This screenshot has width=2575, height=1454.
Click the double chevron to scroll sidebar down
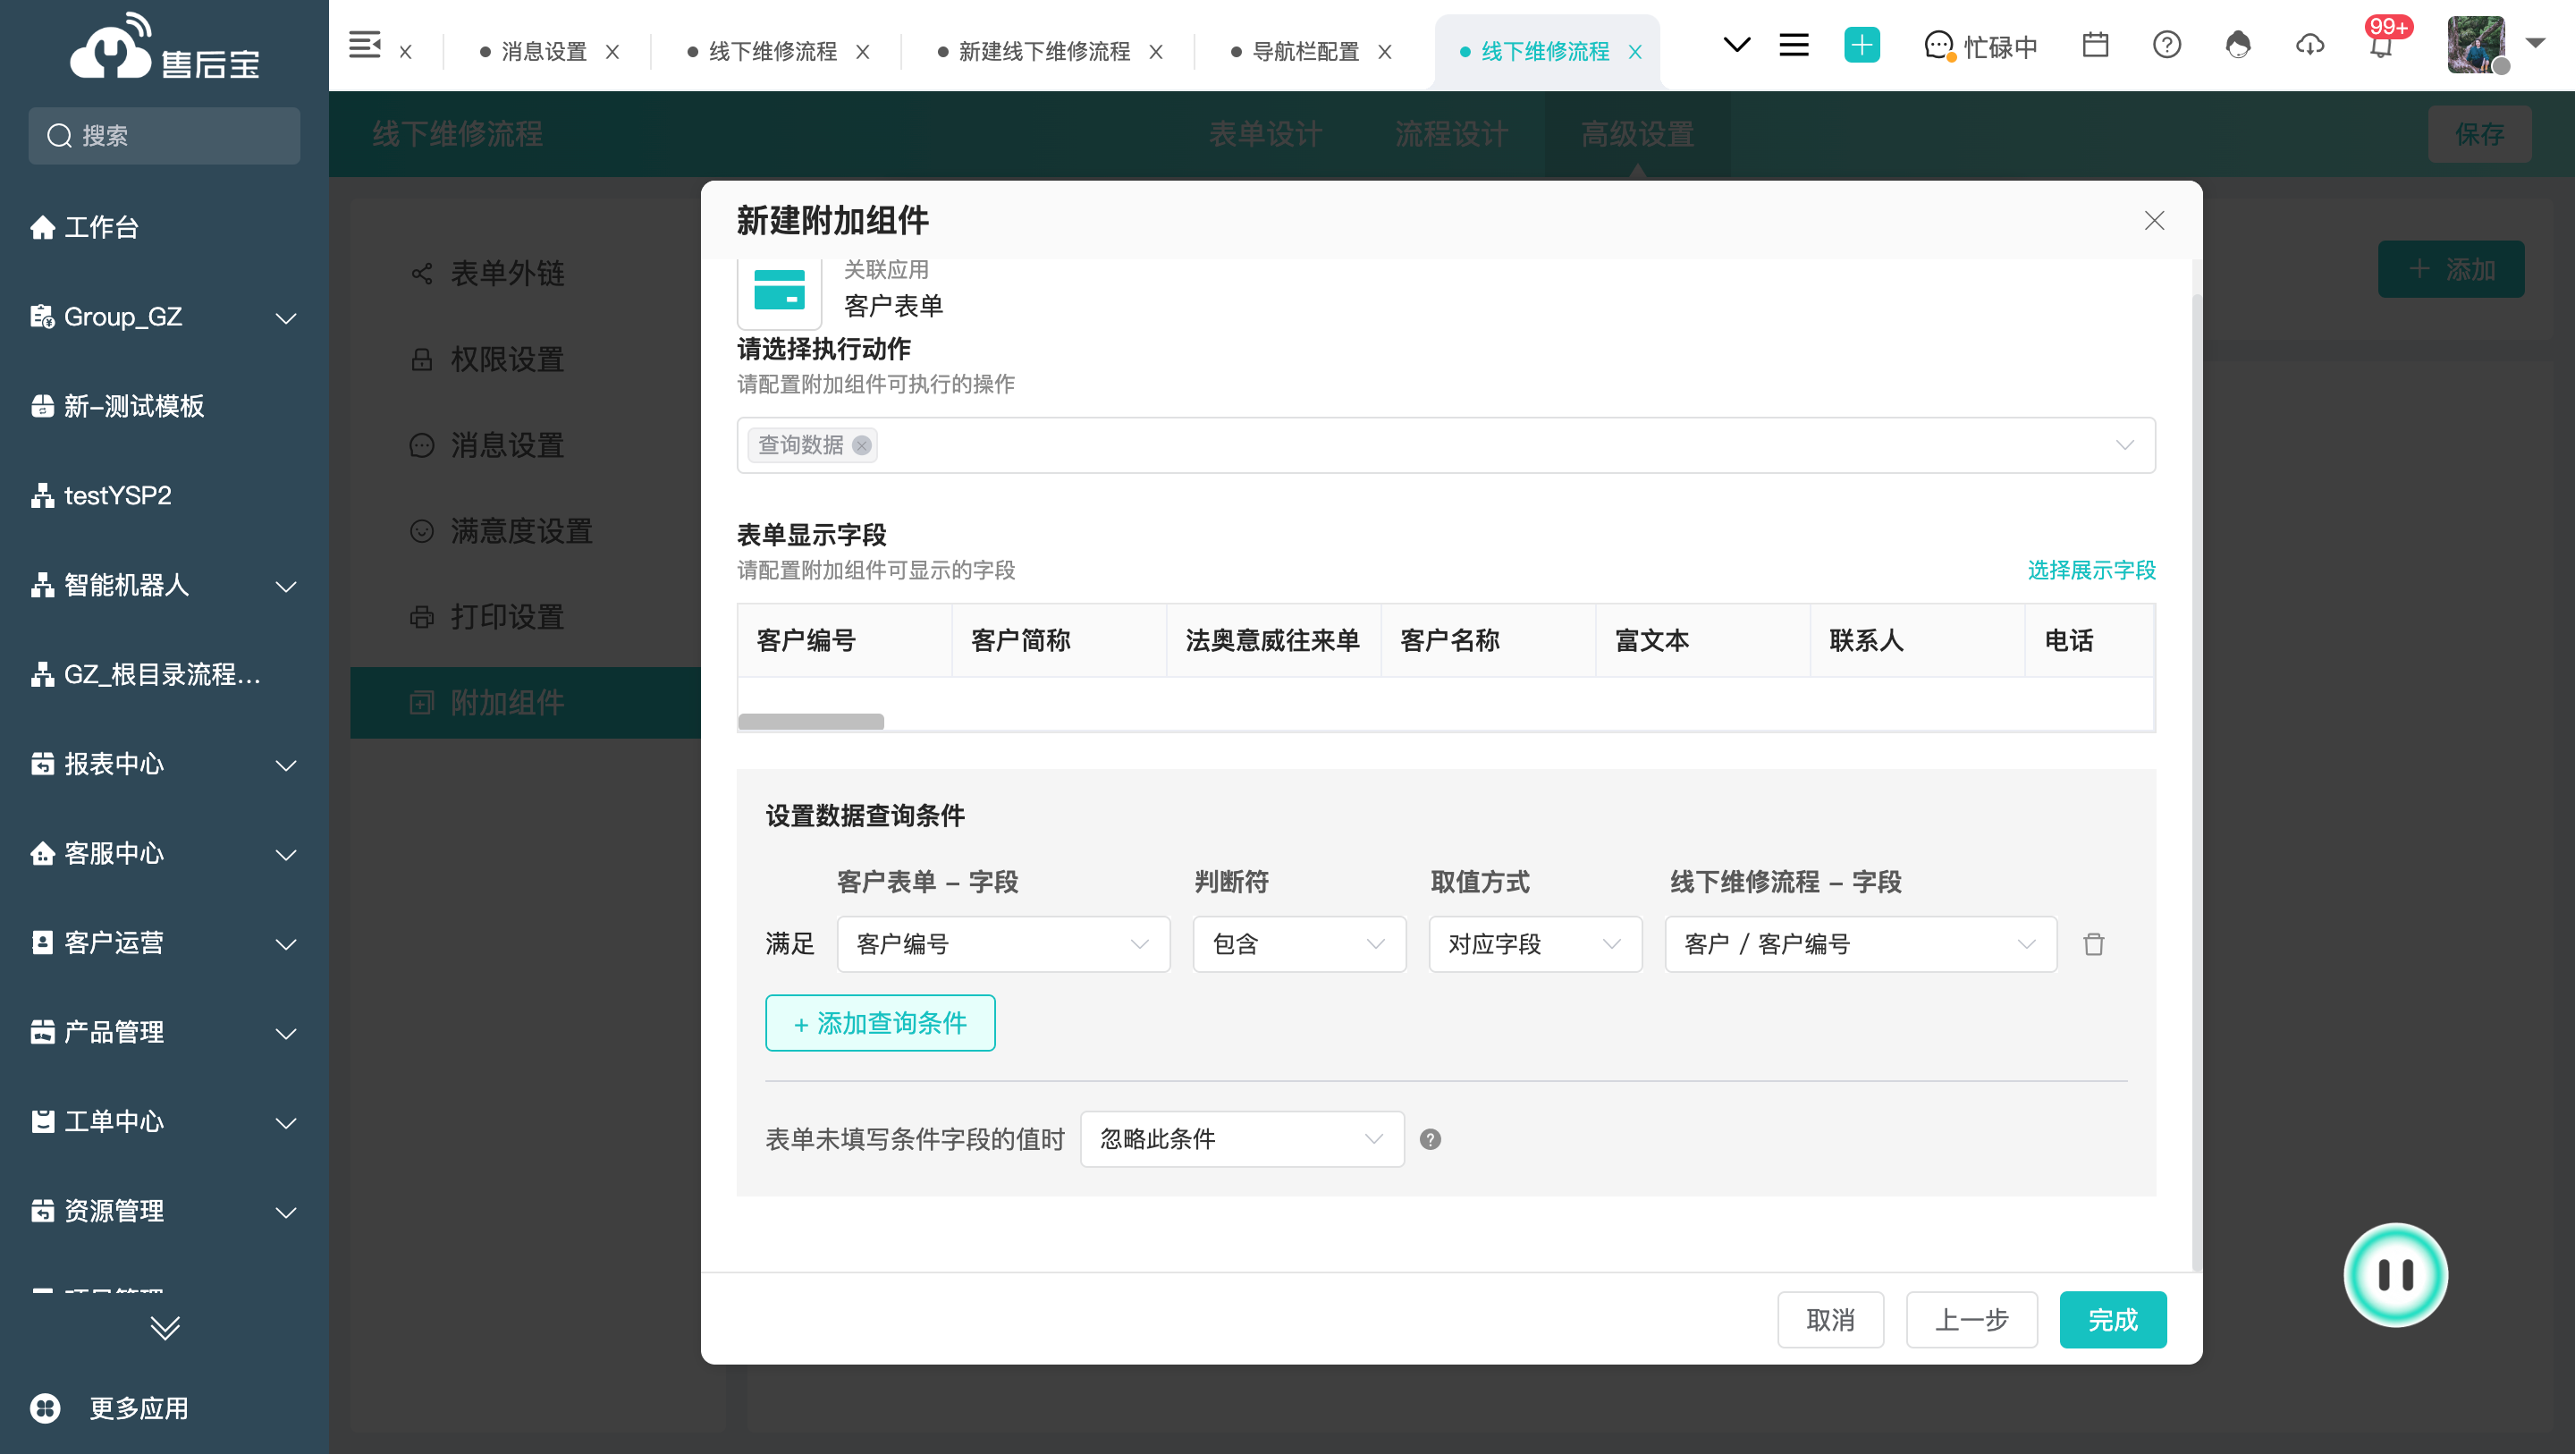click(x=164, y=1328)
